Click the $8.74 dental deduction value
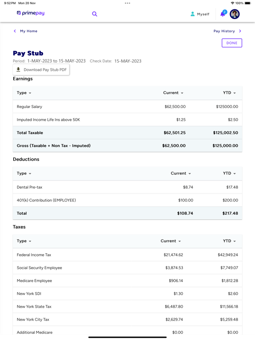The height and width of the screenshot is (340, 255). click(188, 187)
